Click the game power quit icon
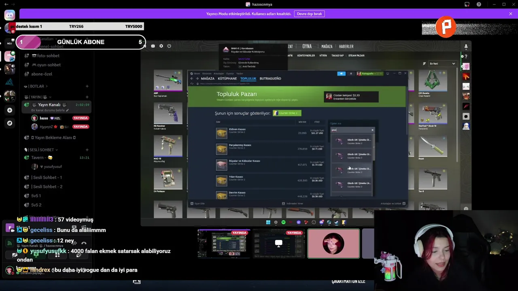 pyautogui.click(x=169, y=46)
